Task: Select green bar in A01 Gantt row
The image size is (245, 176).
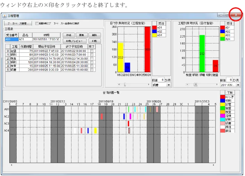Action: [x=129, y=109]
